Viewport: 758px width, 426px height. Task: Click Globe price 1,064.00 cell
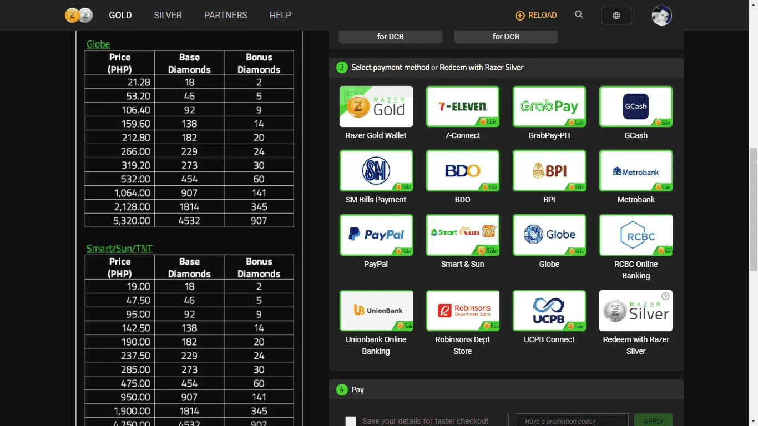[x=120, y=193]
